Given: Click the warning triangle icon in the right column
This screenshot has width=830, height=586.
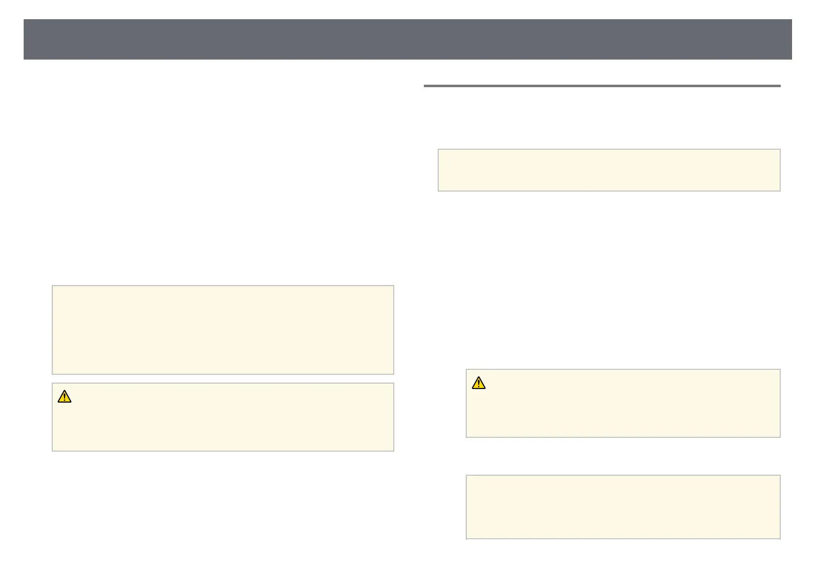Looking at the screenshot, I should click(479, 383).
